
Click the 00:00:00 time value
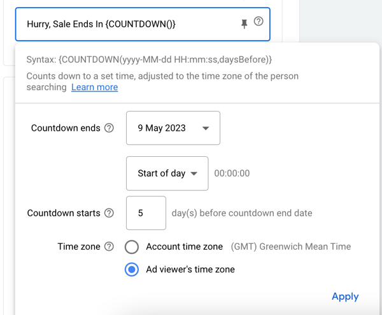pyautogui.click(x=232, y=173)
